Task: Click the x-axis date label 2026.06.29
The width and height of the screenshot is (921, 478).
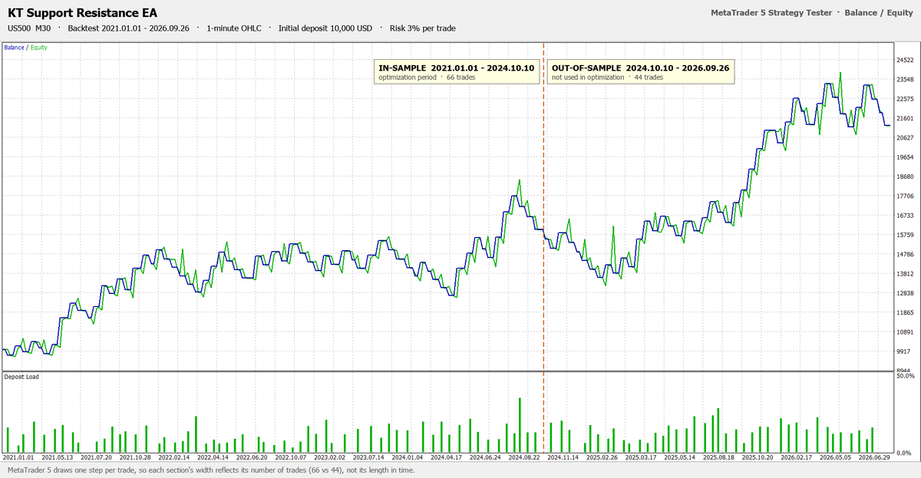Action: coord(874,457)
